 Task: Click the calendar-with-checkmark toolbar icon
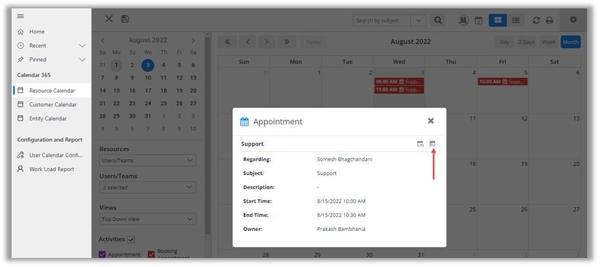tap(478, 21)
